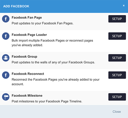Click the Bulk import multiple Facebook Pages description
Screen dimensions: 128x118
click(52, 43)
